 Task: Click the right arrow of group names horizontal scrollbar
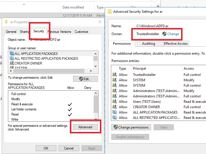click(91, 71)
